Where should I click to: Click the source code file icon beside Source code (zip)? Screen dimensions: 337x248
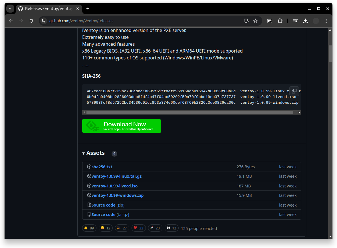[x=89, y=205]
